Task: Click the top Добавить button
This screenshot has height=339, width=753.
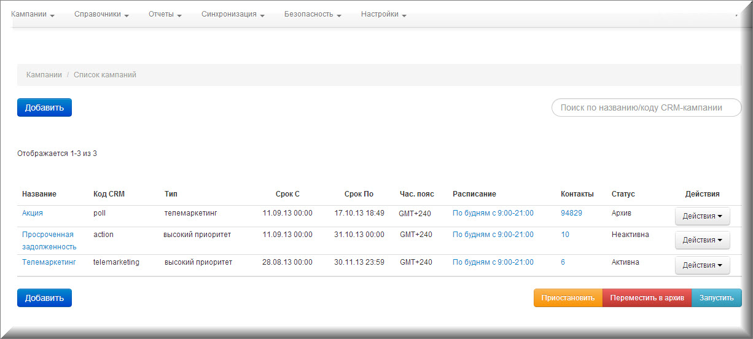Action: pyautogui.click(x=44, y=107)
